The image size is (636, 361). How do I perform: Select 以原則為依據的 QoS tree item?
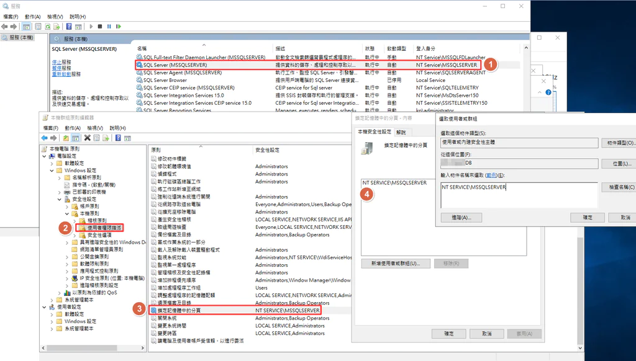tap(94, 293)
